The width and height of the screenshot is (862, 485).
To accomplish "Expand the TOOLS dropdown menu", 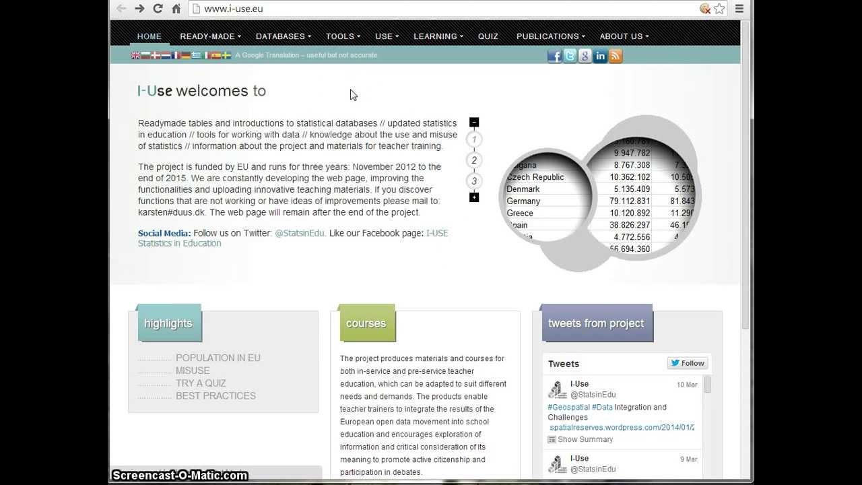I will [343, 36].
